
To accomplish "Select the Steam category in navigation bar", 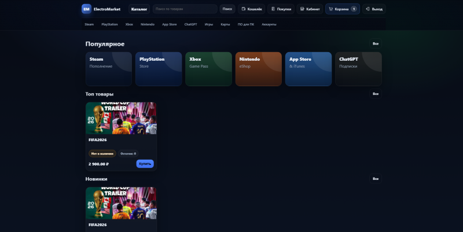I will (x=89, y=24).
